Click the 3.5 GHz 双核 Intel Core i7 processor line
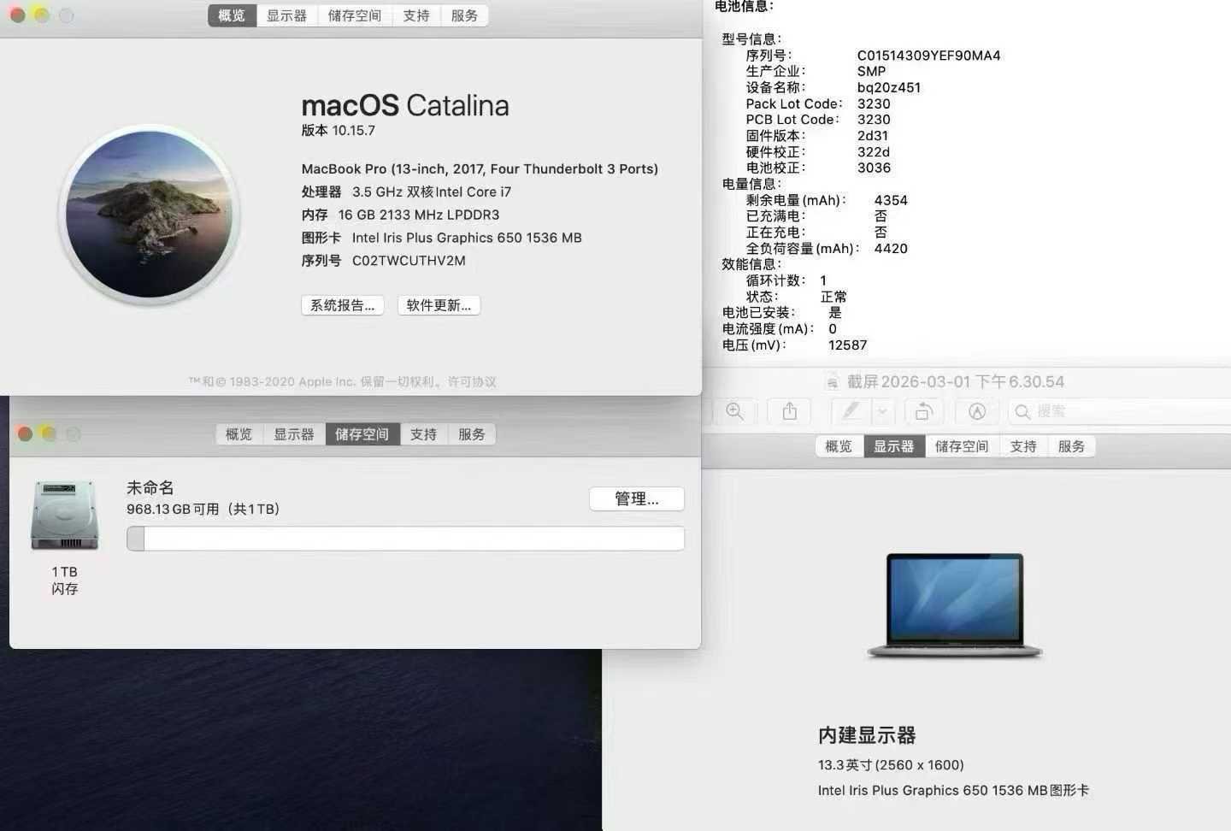The image size is (1231, 831). click(x=406, y=192)
